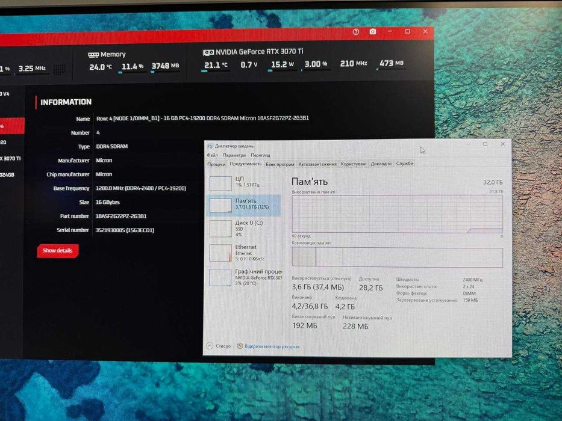The width and height of the screenshot is (562, 421).
Task: Click the committed value 4,2/36,8 ГБ
Action: [310, 307]
